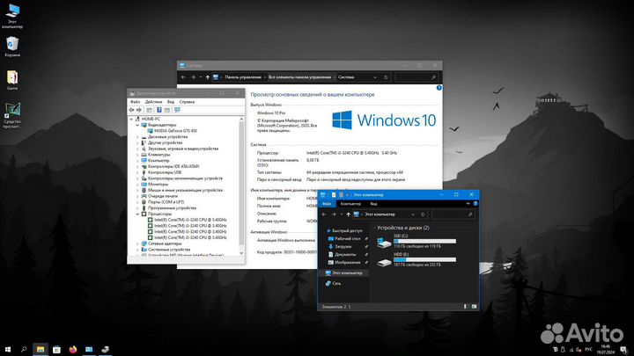Expand the Дисковые устройства node
This screenshot has width=634, height=356.
[137, 137]
